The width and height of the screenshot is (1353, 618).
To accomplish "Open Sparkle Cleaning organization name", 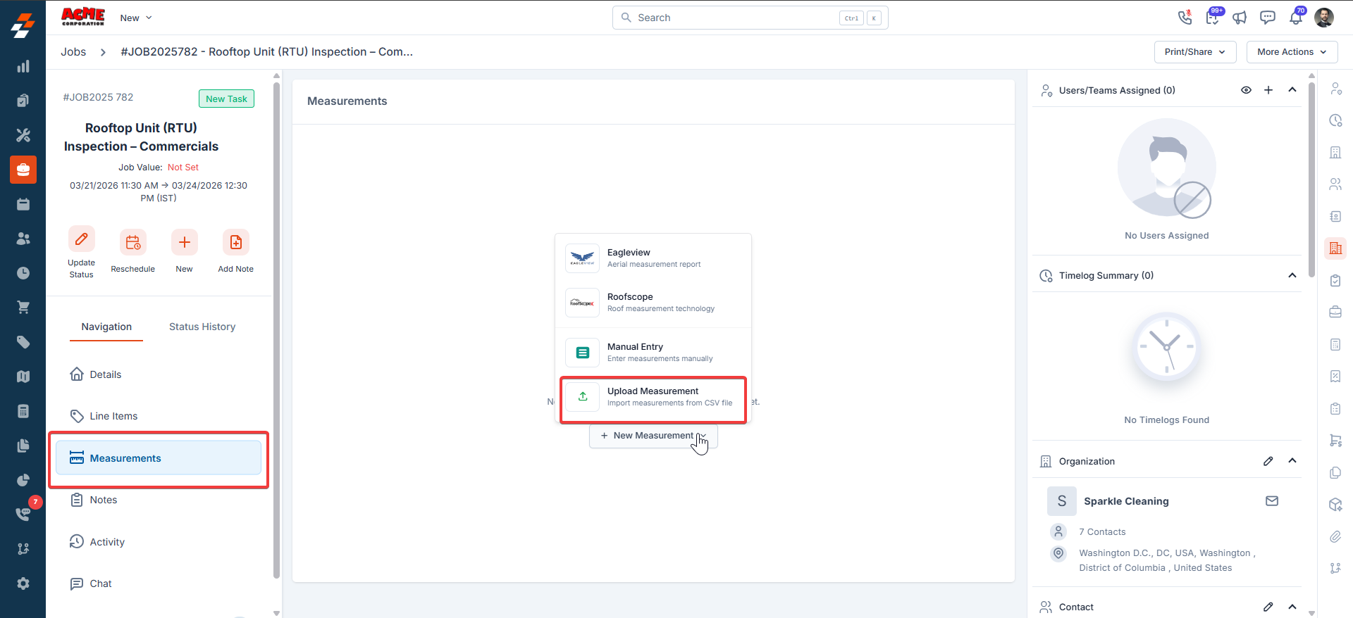I will click(x=1126, y=501).
